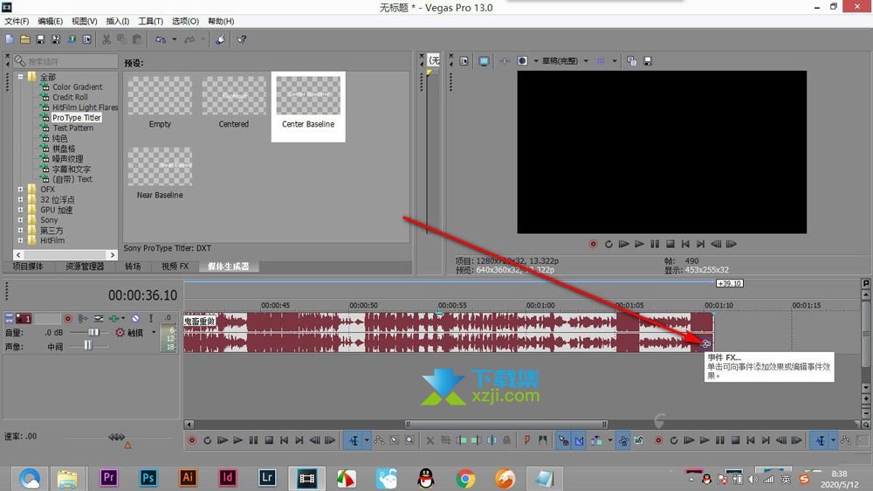Open the 工具(T) menu
This screenshot has width=873, height=491.
151,21
